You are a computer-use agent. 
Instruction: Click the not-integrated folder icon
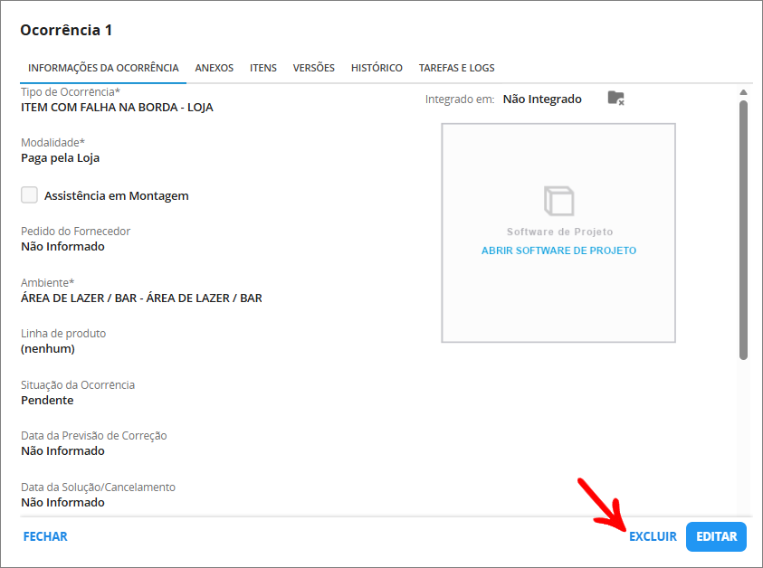pyautogui.click(x=616, y=99)
